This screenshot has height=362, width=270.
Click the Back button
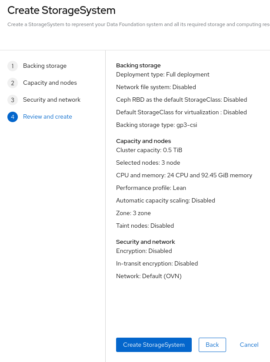pyautogui.click(x=212, y=345)
